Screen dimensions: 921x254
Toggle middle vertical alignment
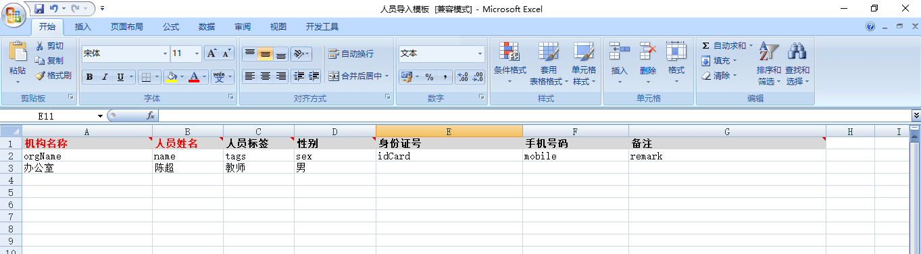(265, 53)
